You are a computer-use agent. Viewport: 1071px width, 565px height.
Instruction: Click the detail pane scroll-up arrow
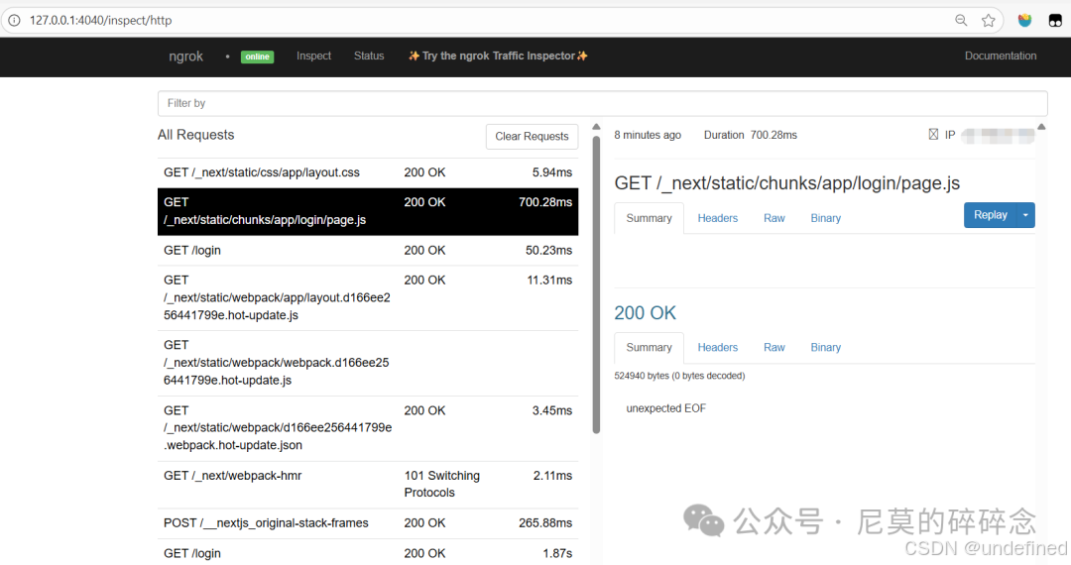1041,127
